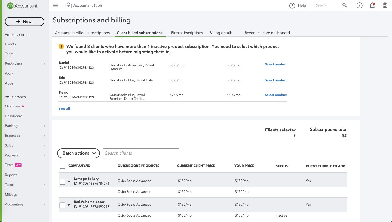Go to Dashboard in the sidebar

14,116
